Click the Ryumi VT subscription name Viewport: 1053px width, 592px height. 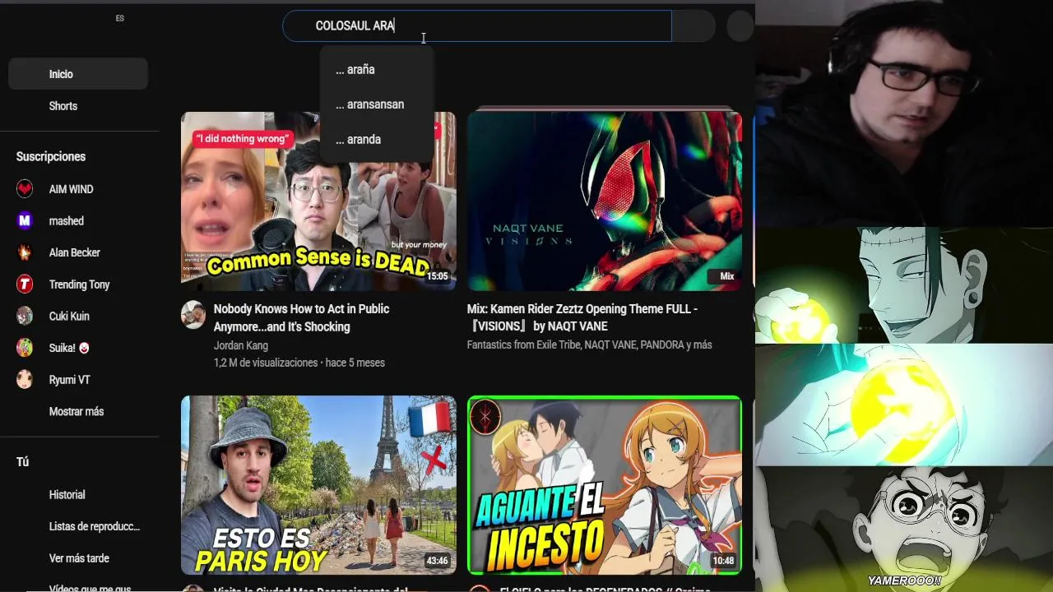click(x=69, y=380)
